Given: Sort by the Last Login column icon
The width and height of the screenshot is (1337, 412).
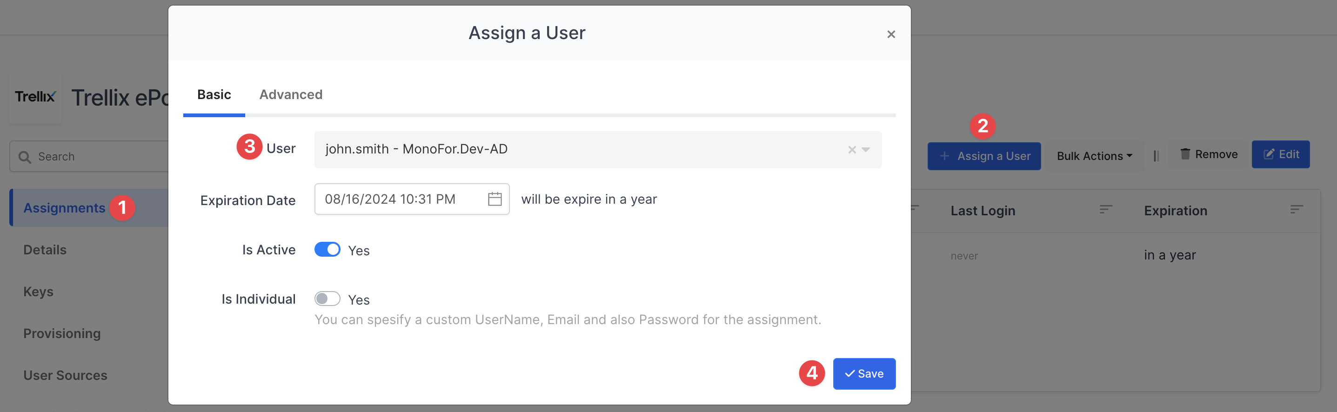Looking at the screenshot, I should (1105, 210).
